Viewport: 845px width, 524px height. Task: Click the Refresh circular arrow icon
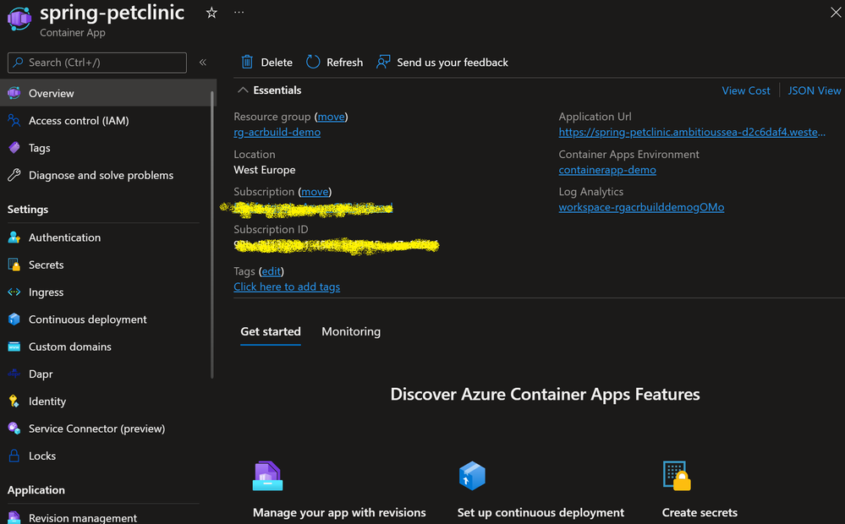pos(313,62)
